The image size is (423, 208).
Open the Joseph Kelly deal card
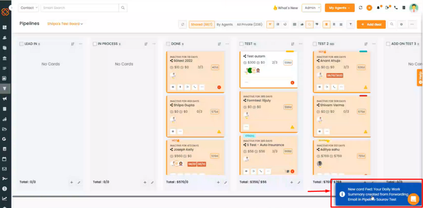(x=195, y=158)
